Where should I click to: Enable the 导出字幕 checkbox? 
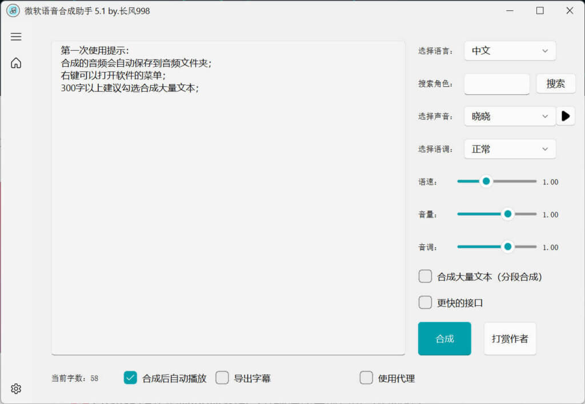(222, 378)
